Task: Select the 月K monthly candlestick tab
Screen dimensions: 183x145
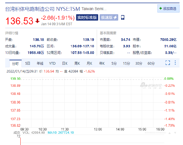Action: click(89, 64)
